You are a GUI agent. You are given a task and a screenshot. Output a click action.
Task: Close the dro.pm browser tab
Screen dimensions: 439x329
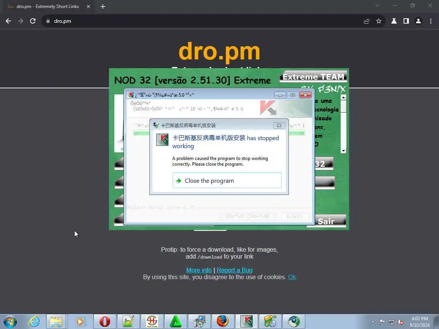(88, 6)
